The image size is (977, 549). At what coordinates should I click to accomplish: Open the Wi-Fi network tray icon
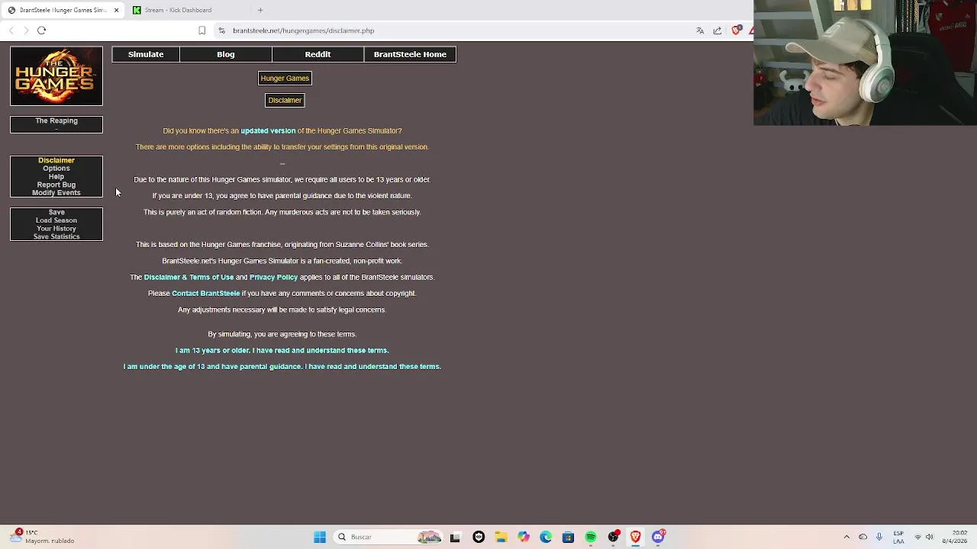pos(917,537)
